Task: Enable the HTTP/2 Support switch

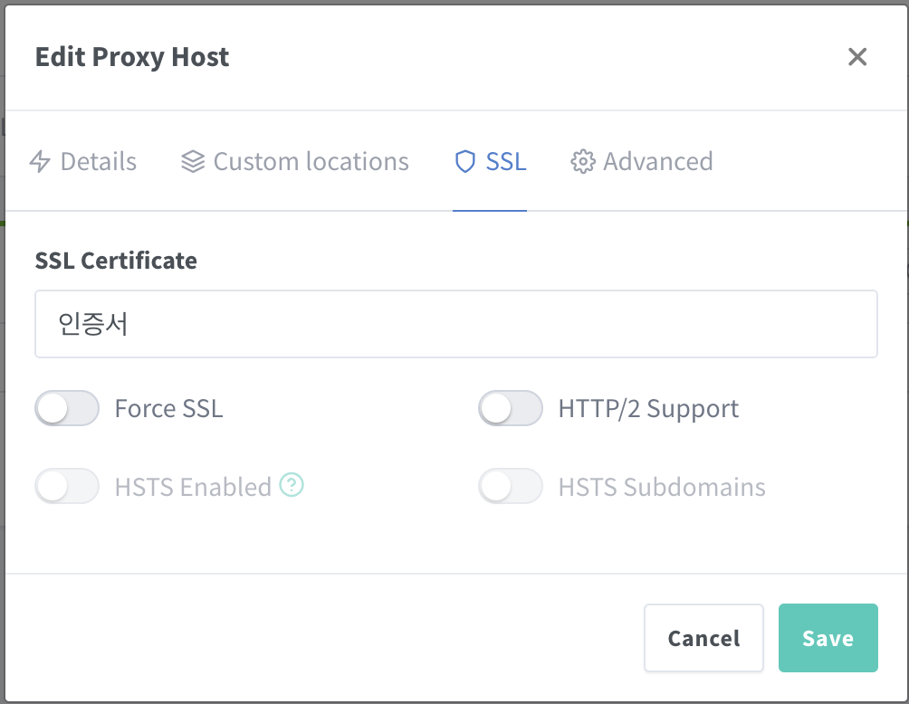Action: [511, 409]
